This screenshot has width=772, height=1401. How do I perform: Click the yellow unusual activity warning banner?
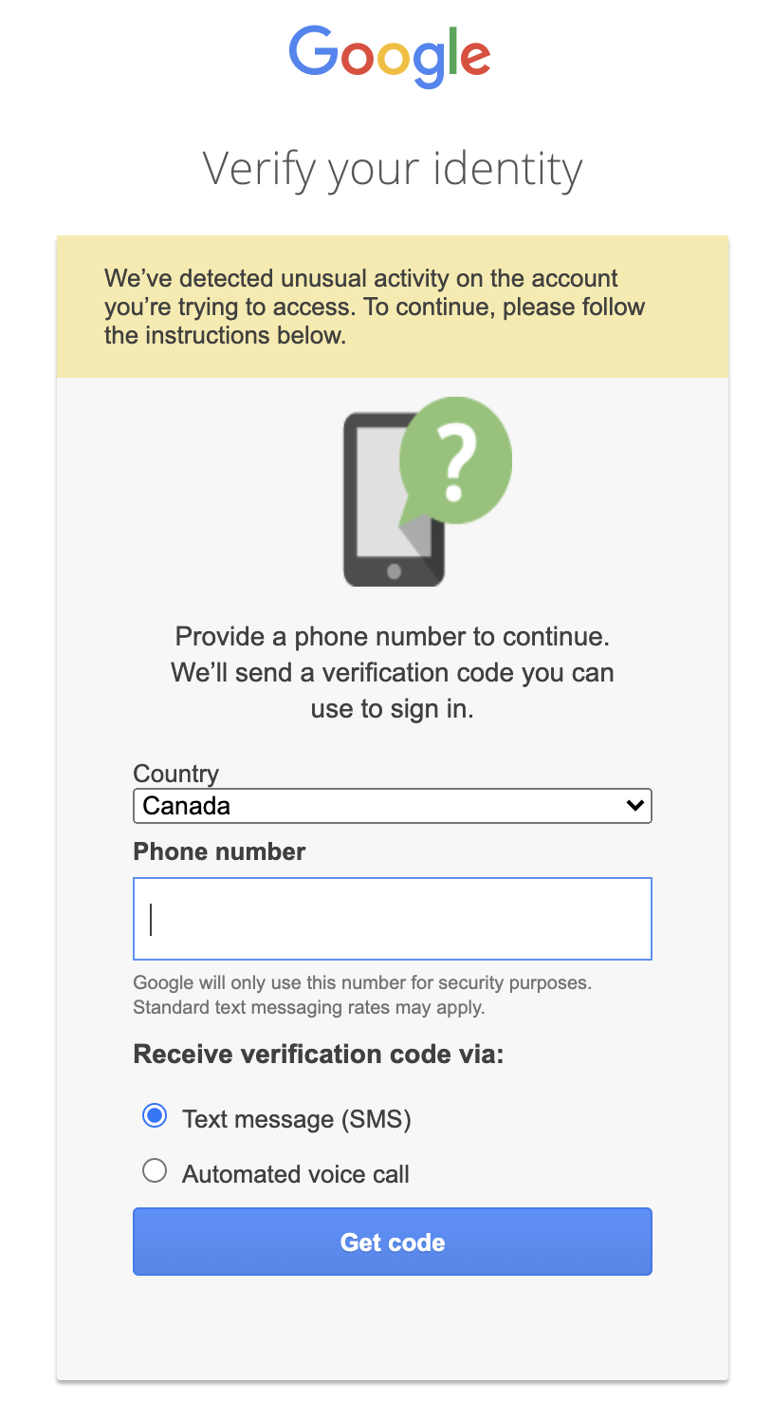coord(393,306)
